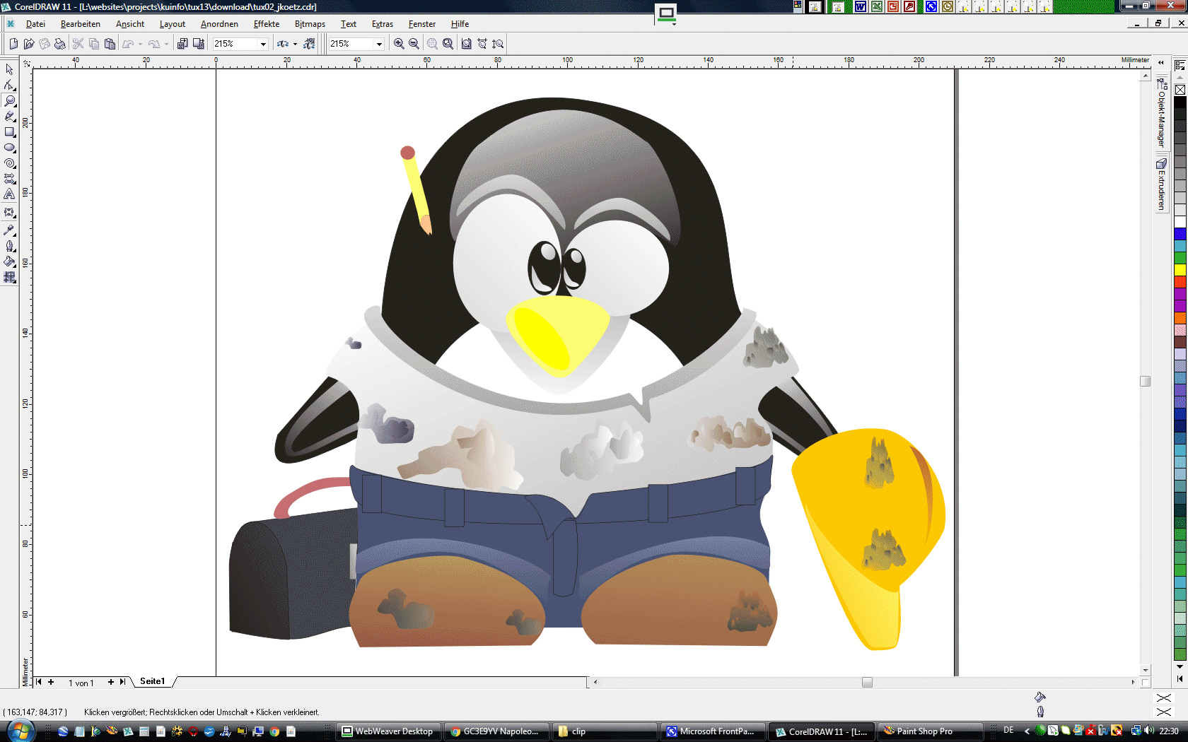Select the Shape edit tool
Viewport: 1188px width, 742px height.
[x=9, y=85]
